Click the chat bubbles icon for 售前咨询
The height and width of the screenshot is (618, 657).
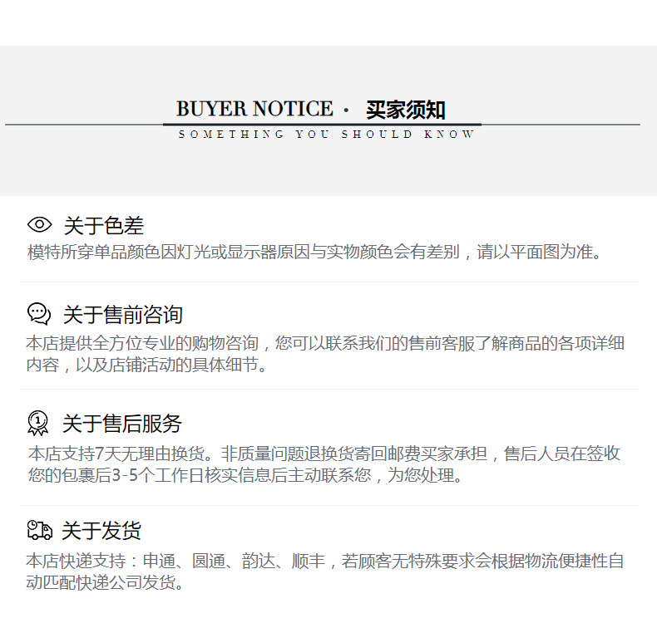pyautogui.click(x=39, y=314)
